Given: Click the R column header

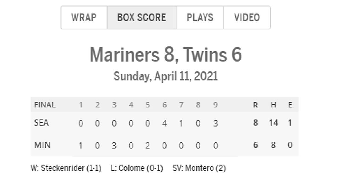Looking at the screenshot, I should pos(255,105).
